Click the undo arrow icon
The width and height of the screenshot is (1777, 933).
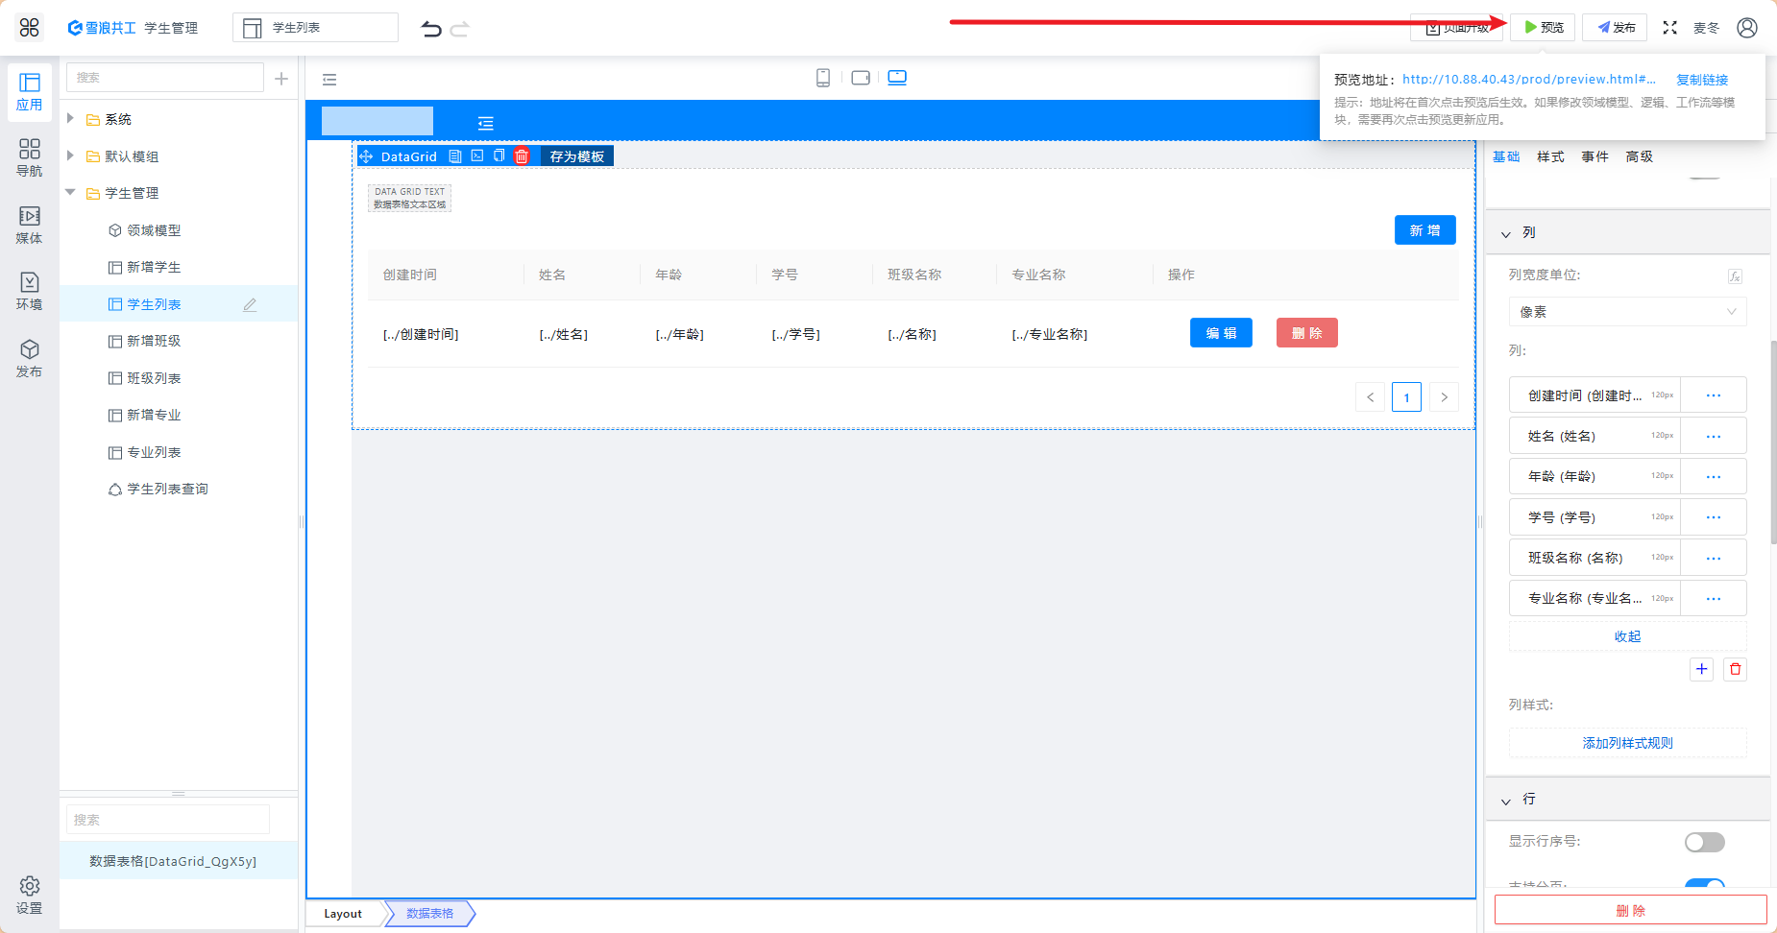(431, 29)
